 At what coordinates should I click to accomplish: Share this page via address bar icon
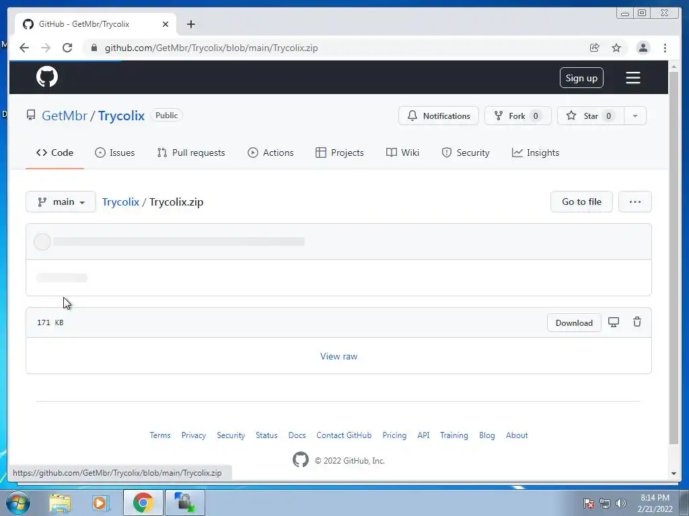pyautogui.click(x=594, y=48)
